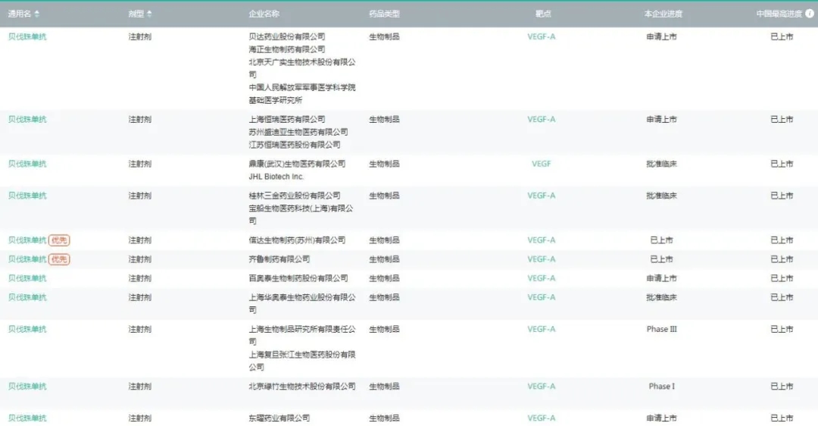Screen dimensions: 818x426
Task: Click the 靶点 column header
Action: [542, 14]
